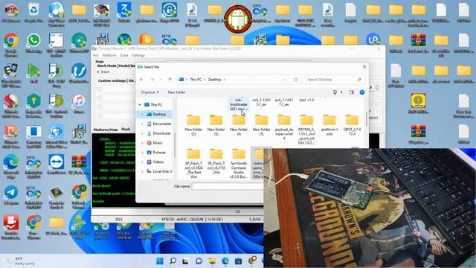
Task: Open the New folder (5) folder
Action: [261, 125]
